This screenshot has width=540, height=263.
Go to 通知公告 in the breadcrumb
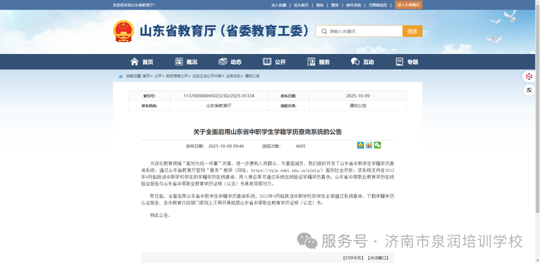(x=252, y=76)
